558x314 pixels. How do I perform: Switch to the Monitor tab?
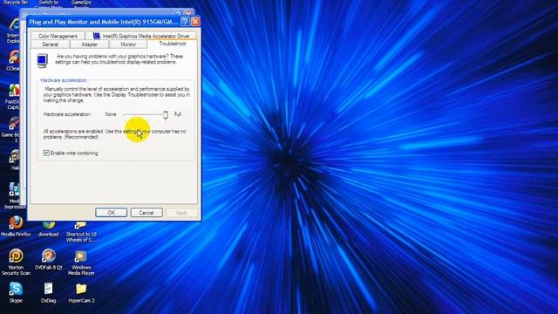[128, 44]
